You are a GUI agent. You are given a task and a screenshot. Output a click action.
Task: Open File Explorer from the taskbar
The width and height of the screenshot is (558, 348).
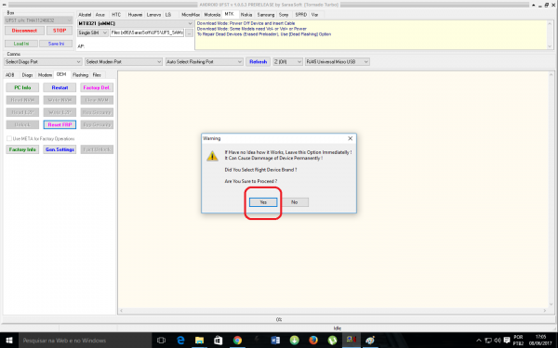click(199, 341)
